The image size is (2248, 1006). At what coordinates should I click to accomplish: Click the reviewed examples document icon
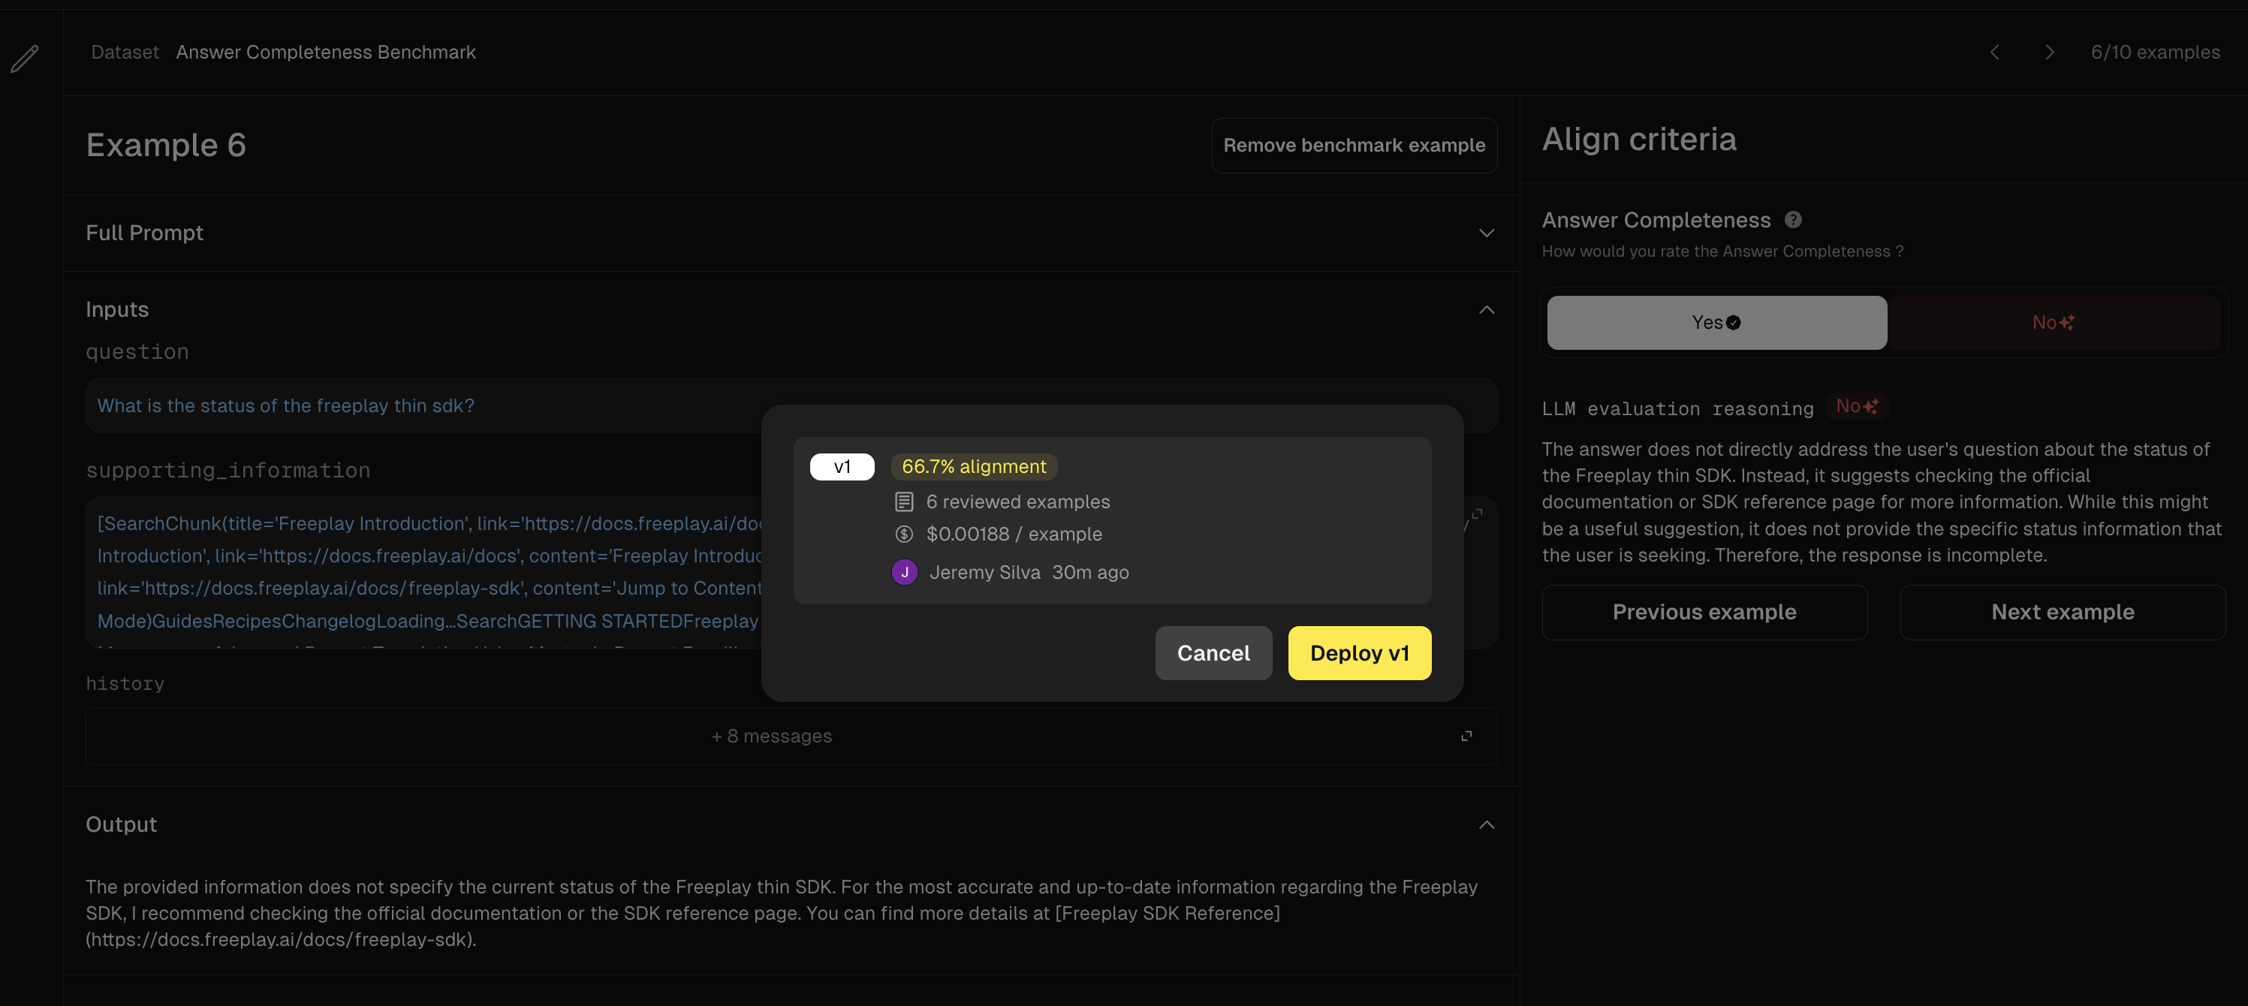(x=904, y=501)
